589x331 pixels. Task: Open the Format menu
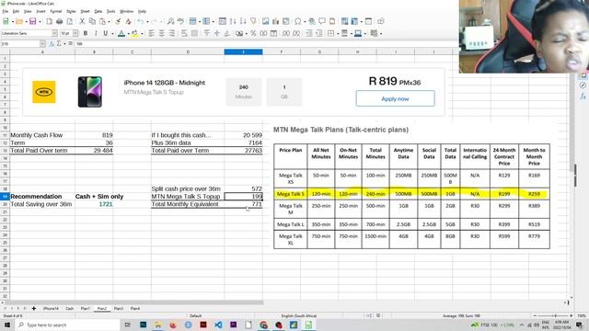coord(55,12)
